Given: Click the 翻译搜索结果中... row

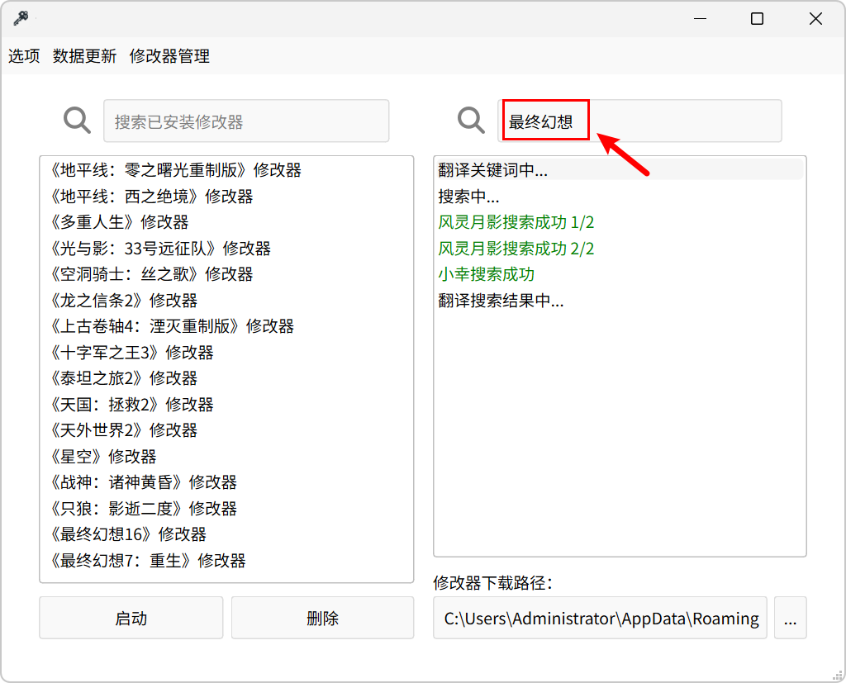Looking at the screenshot, I should (x=620, y=301).
